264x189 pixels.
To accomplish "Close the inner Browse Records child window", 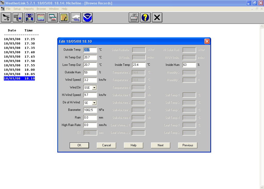I will 262,9.
